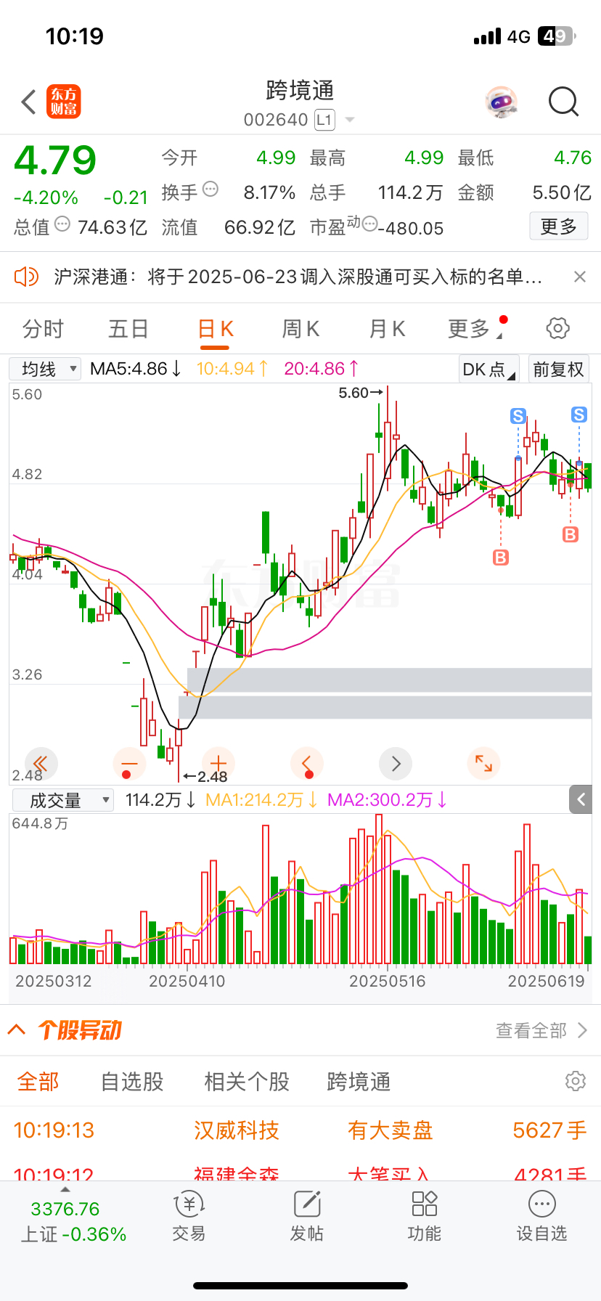Open DK点 option dropdown
The height and width of the screenshot is (1301, 601).
pos(488,369)
